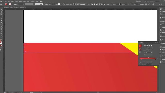Click the gradient Location value field
The width and height of the screenshot is (165, 93).
[x=148, y=64]
